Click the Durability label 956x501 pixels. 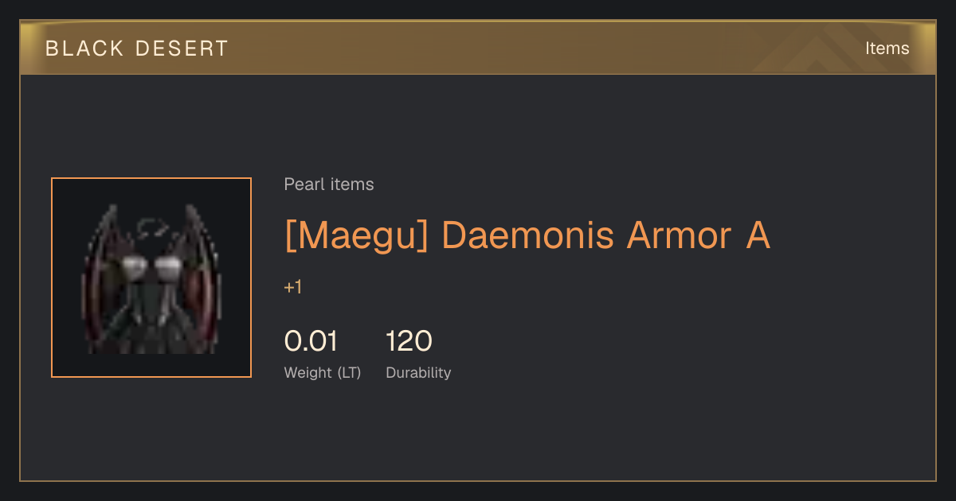tap(418, 372)
